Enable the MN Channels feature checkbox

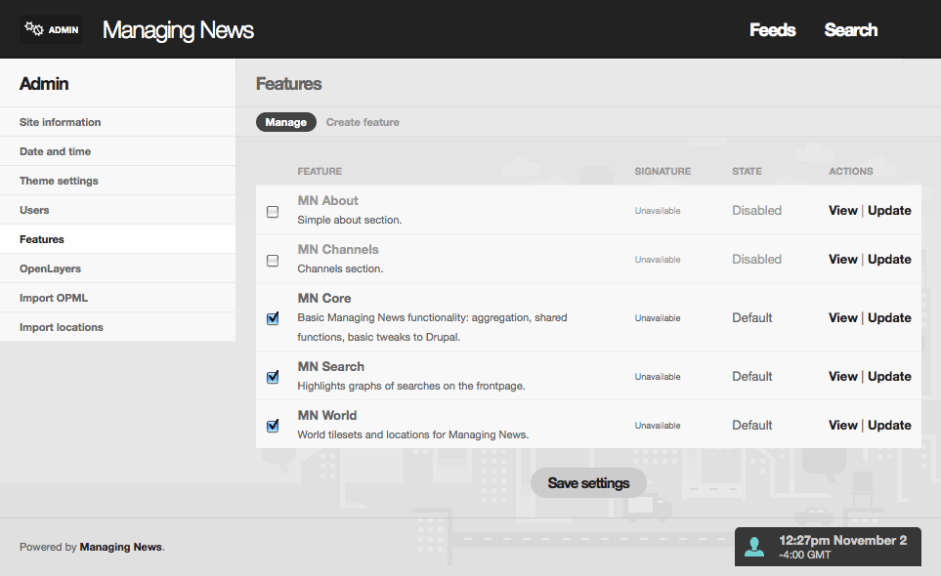point(273,261)
